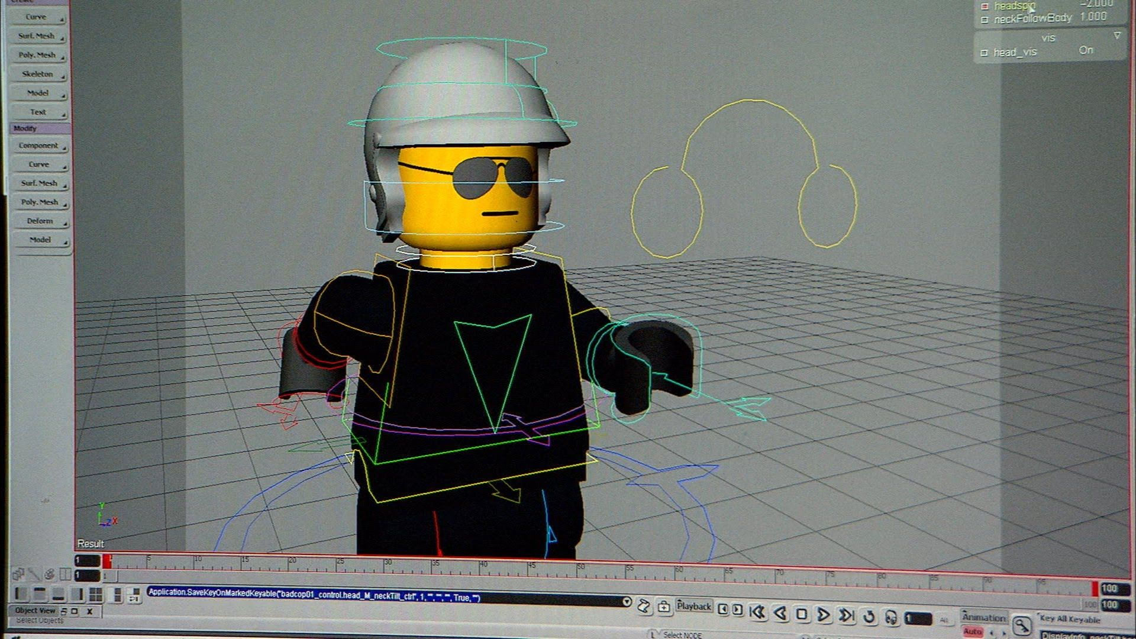Image resolution: width=1136 pixels, height=639 pixels.
Task: Collapse the Modify section header
Action: (x=40, y=128)
